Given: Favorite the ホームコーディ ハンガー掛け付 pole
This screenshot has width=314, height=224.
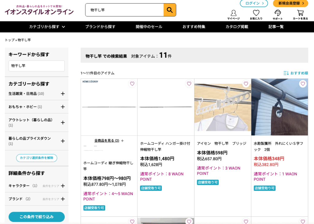Looking at the screenshot, I should point(189,84).
